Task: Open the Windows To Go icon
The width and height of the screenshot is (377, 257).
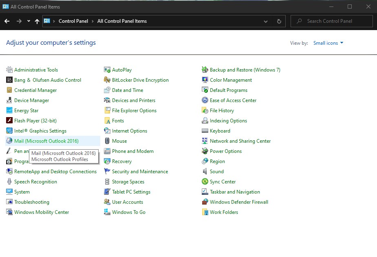Action: pyautogui.click(x=107, y=212)
